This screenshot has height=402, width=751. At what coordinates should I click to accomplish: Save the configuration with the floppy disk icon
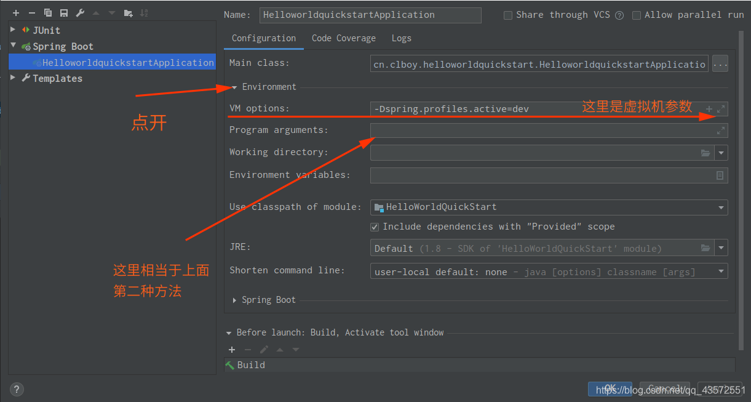(64, 13)
